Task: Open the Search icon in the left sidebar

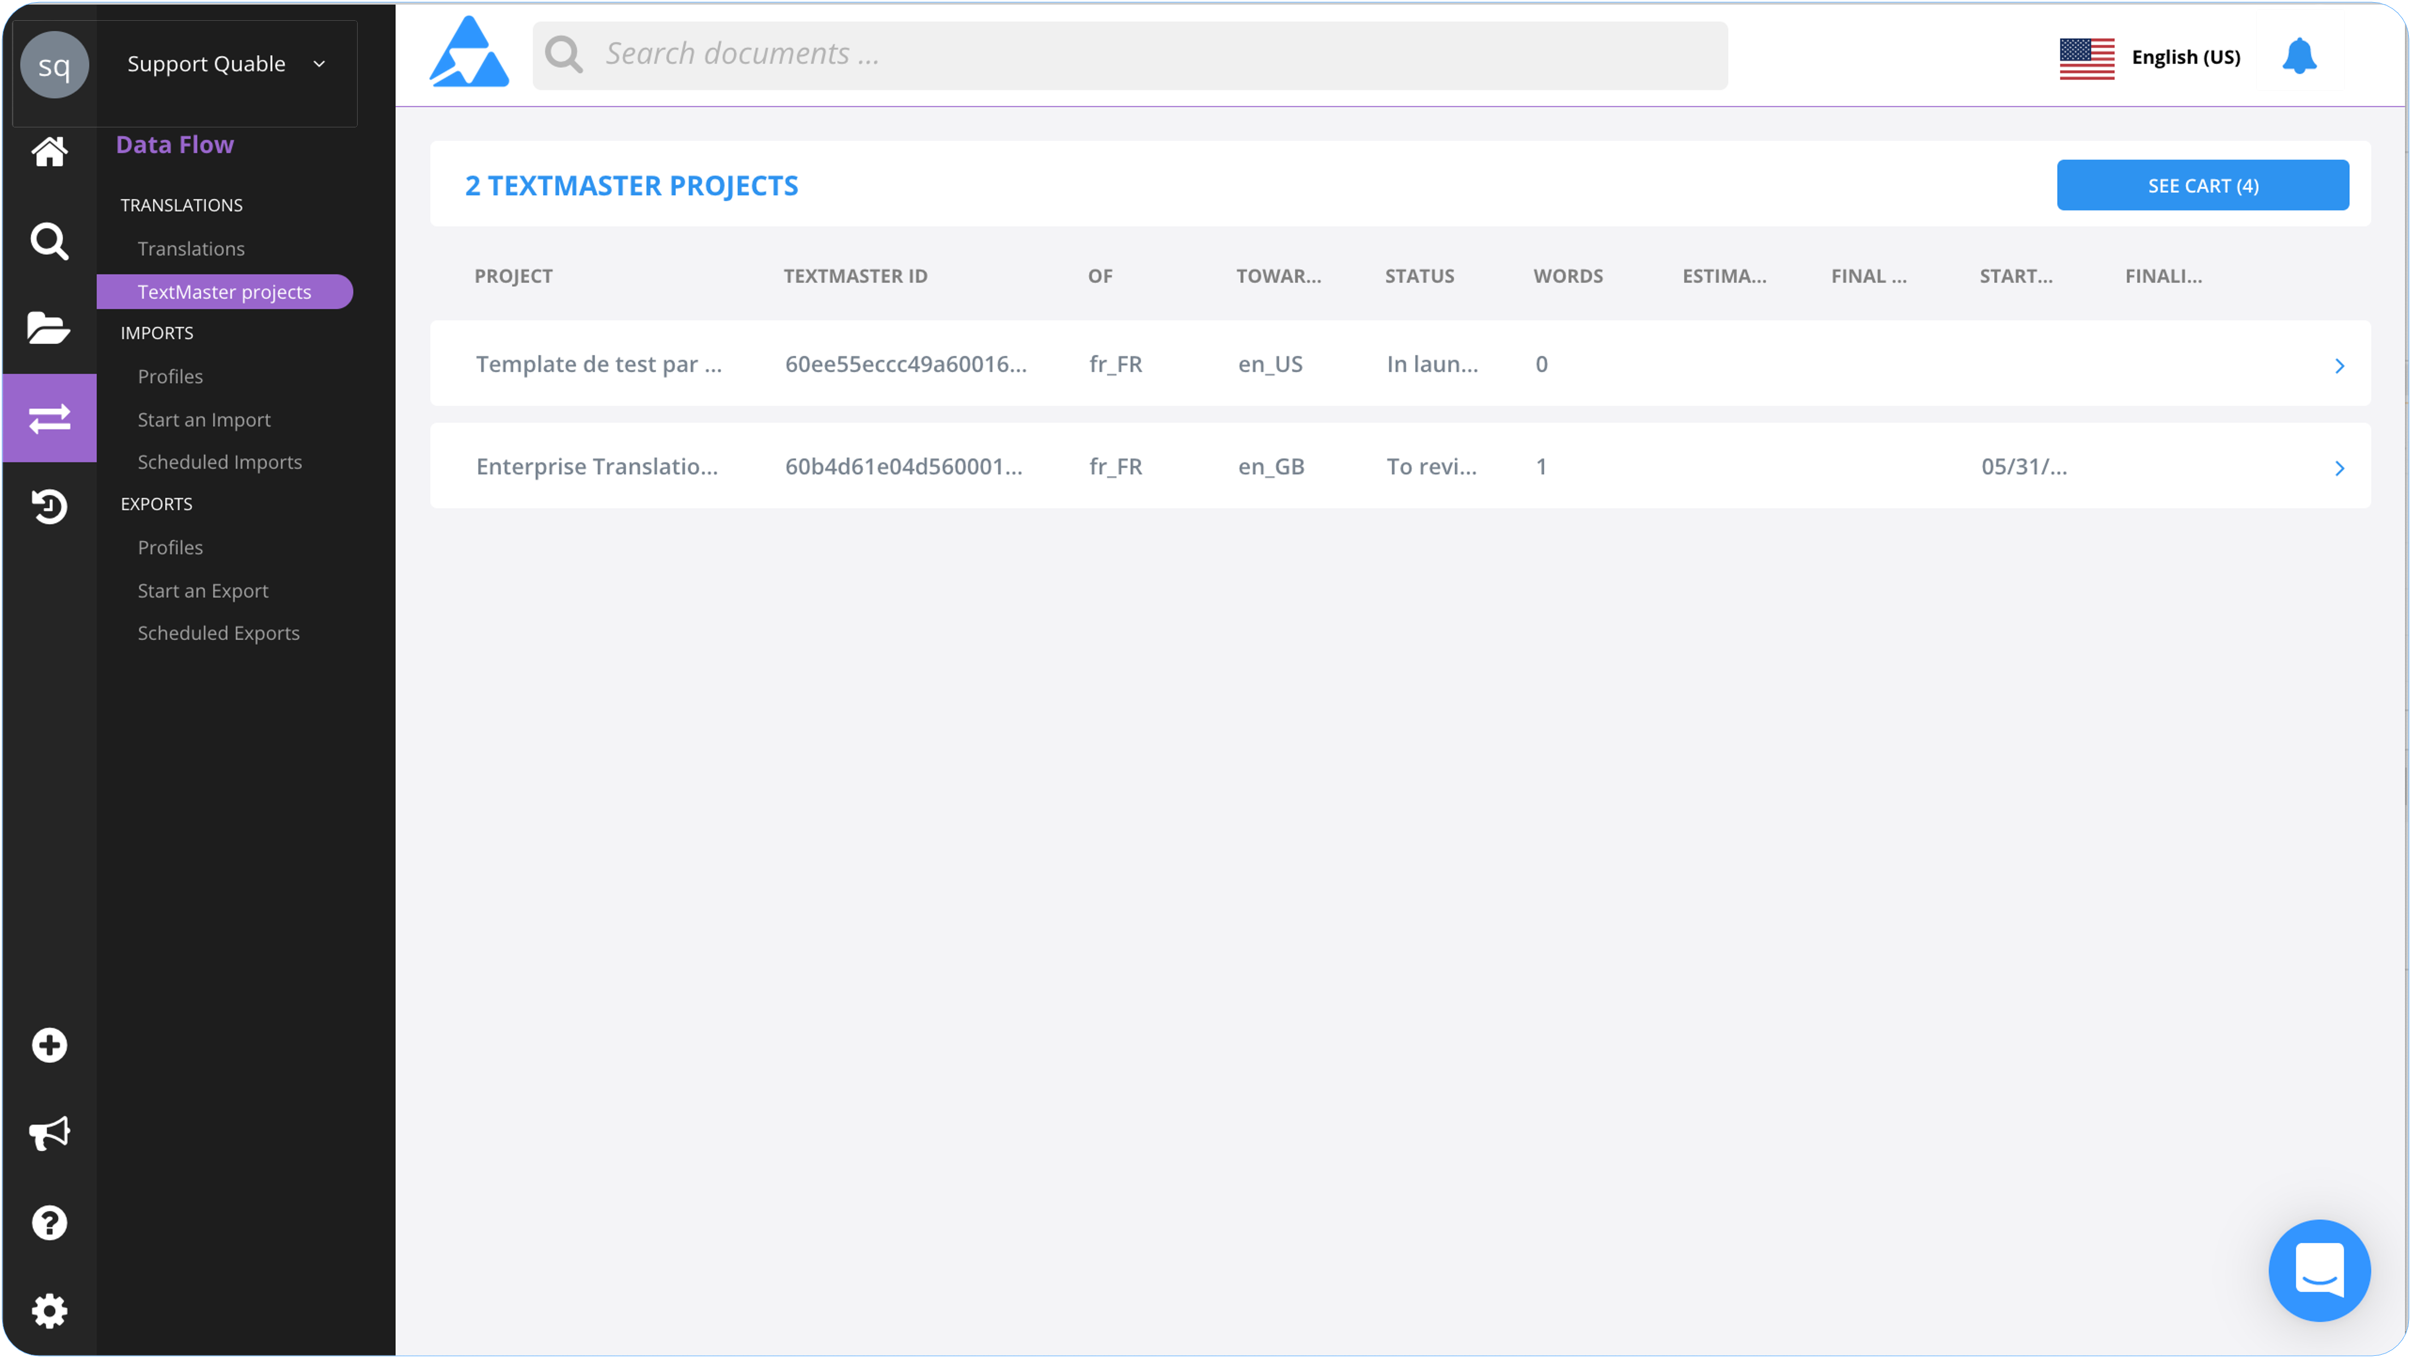Action: 50,242
